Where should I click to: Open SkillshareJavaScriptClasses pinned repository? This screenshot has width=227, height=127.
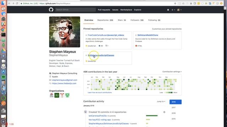(101, 55)
